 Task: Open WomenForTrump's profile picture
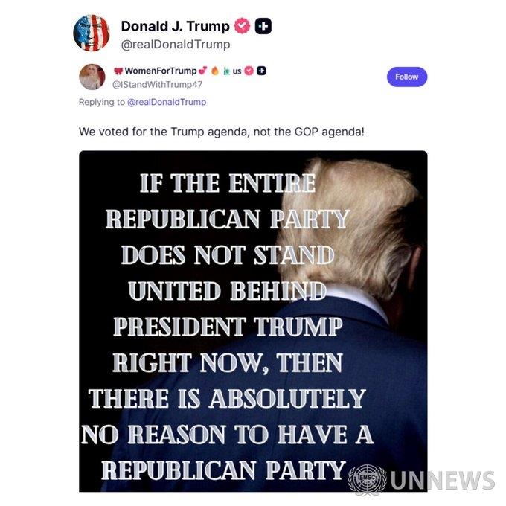click(92, 77)
